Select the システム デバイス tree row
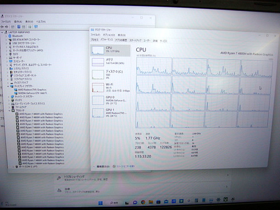The width and height of the screenshot is (280, 210). tap(19, 68)
